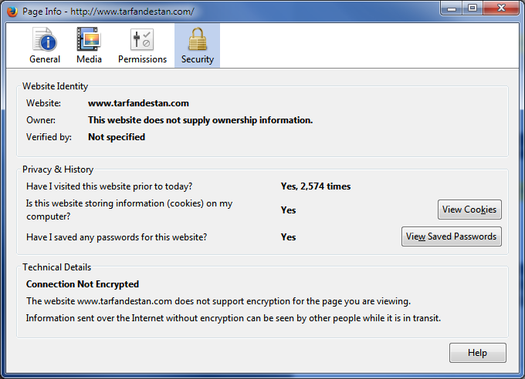This screenshot has width=525, height=379.
Task: Select the Security tab label
Action: click(197, 59)
